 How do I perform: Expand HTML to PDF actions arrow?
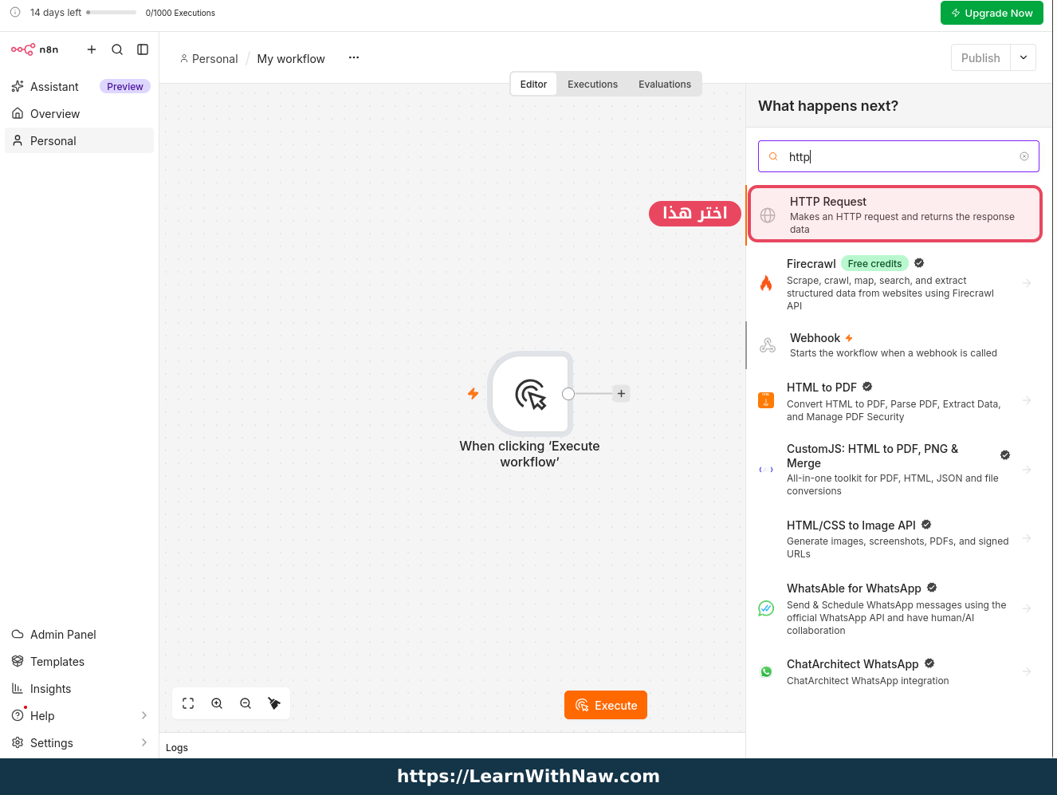pyautogui.click(x=1027, y=400)
